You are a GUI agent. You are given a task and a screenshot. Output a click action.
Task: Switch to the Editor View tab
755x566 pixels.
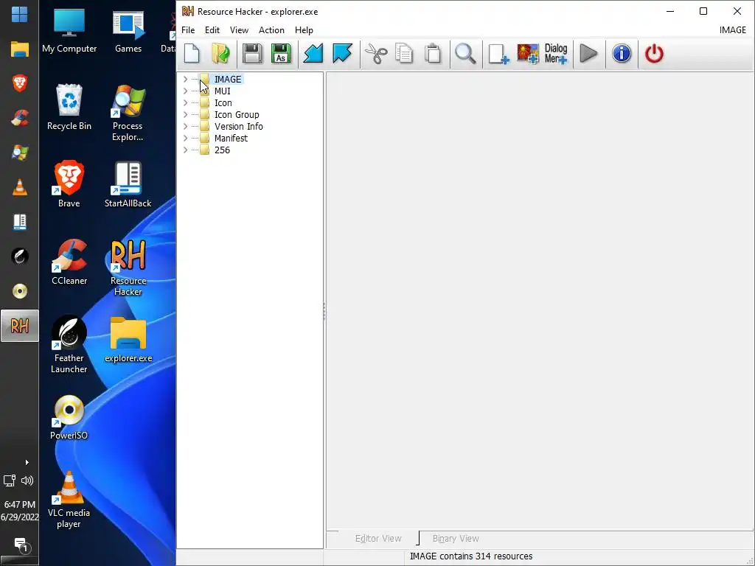[x=378, y=539]
